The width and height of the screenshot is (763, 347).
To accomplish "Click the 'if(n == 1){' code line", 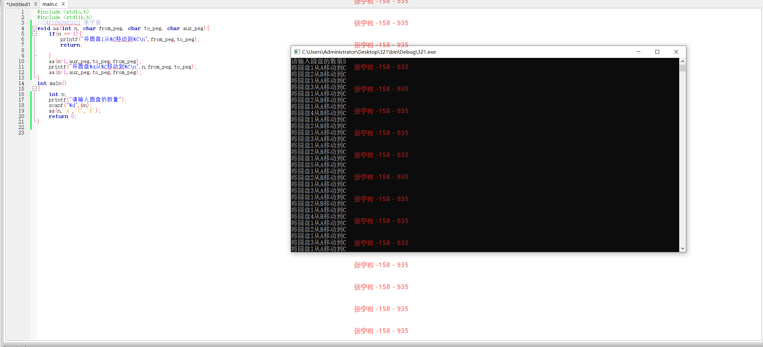I will (x=65, y=34).
